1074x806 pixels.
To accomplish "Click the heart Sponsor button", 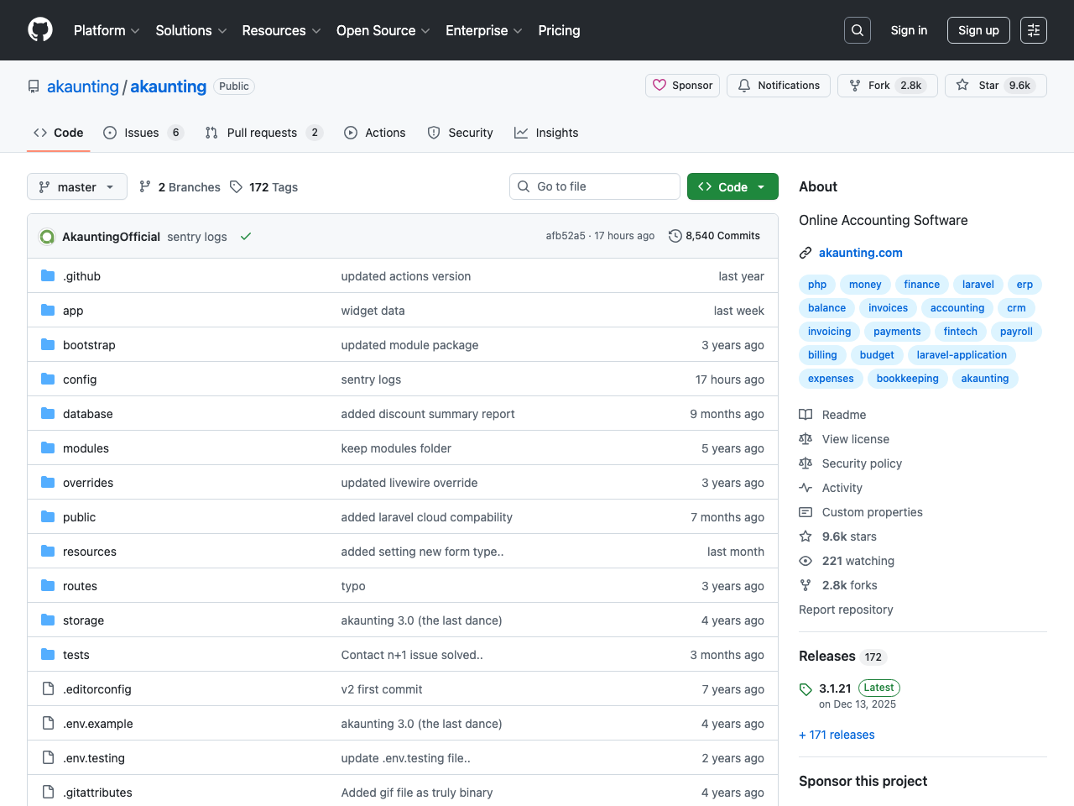I will coord(682,86).
